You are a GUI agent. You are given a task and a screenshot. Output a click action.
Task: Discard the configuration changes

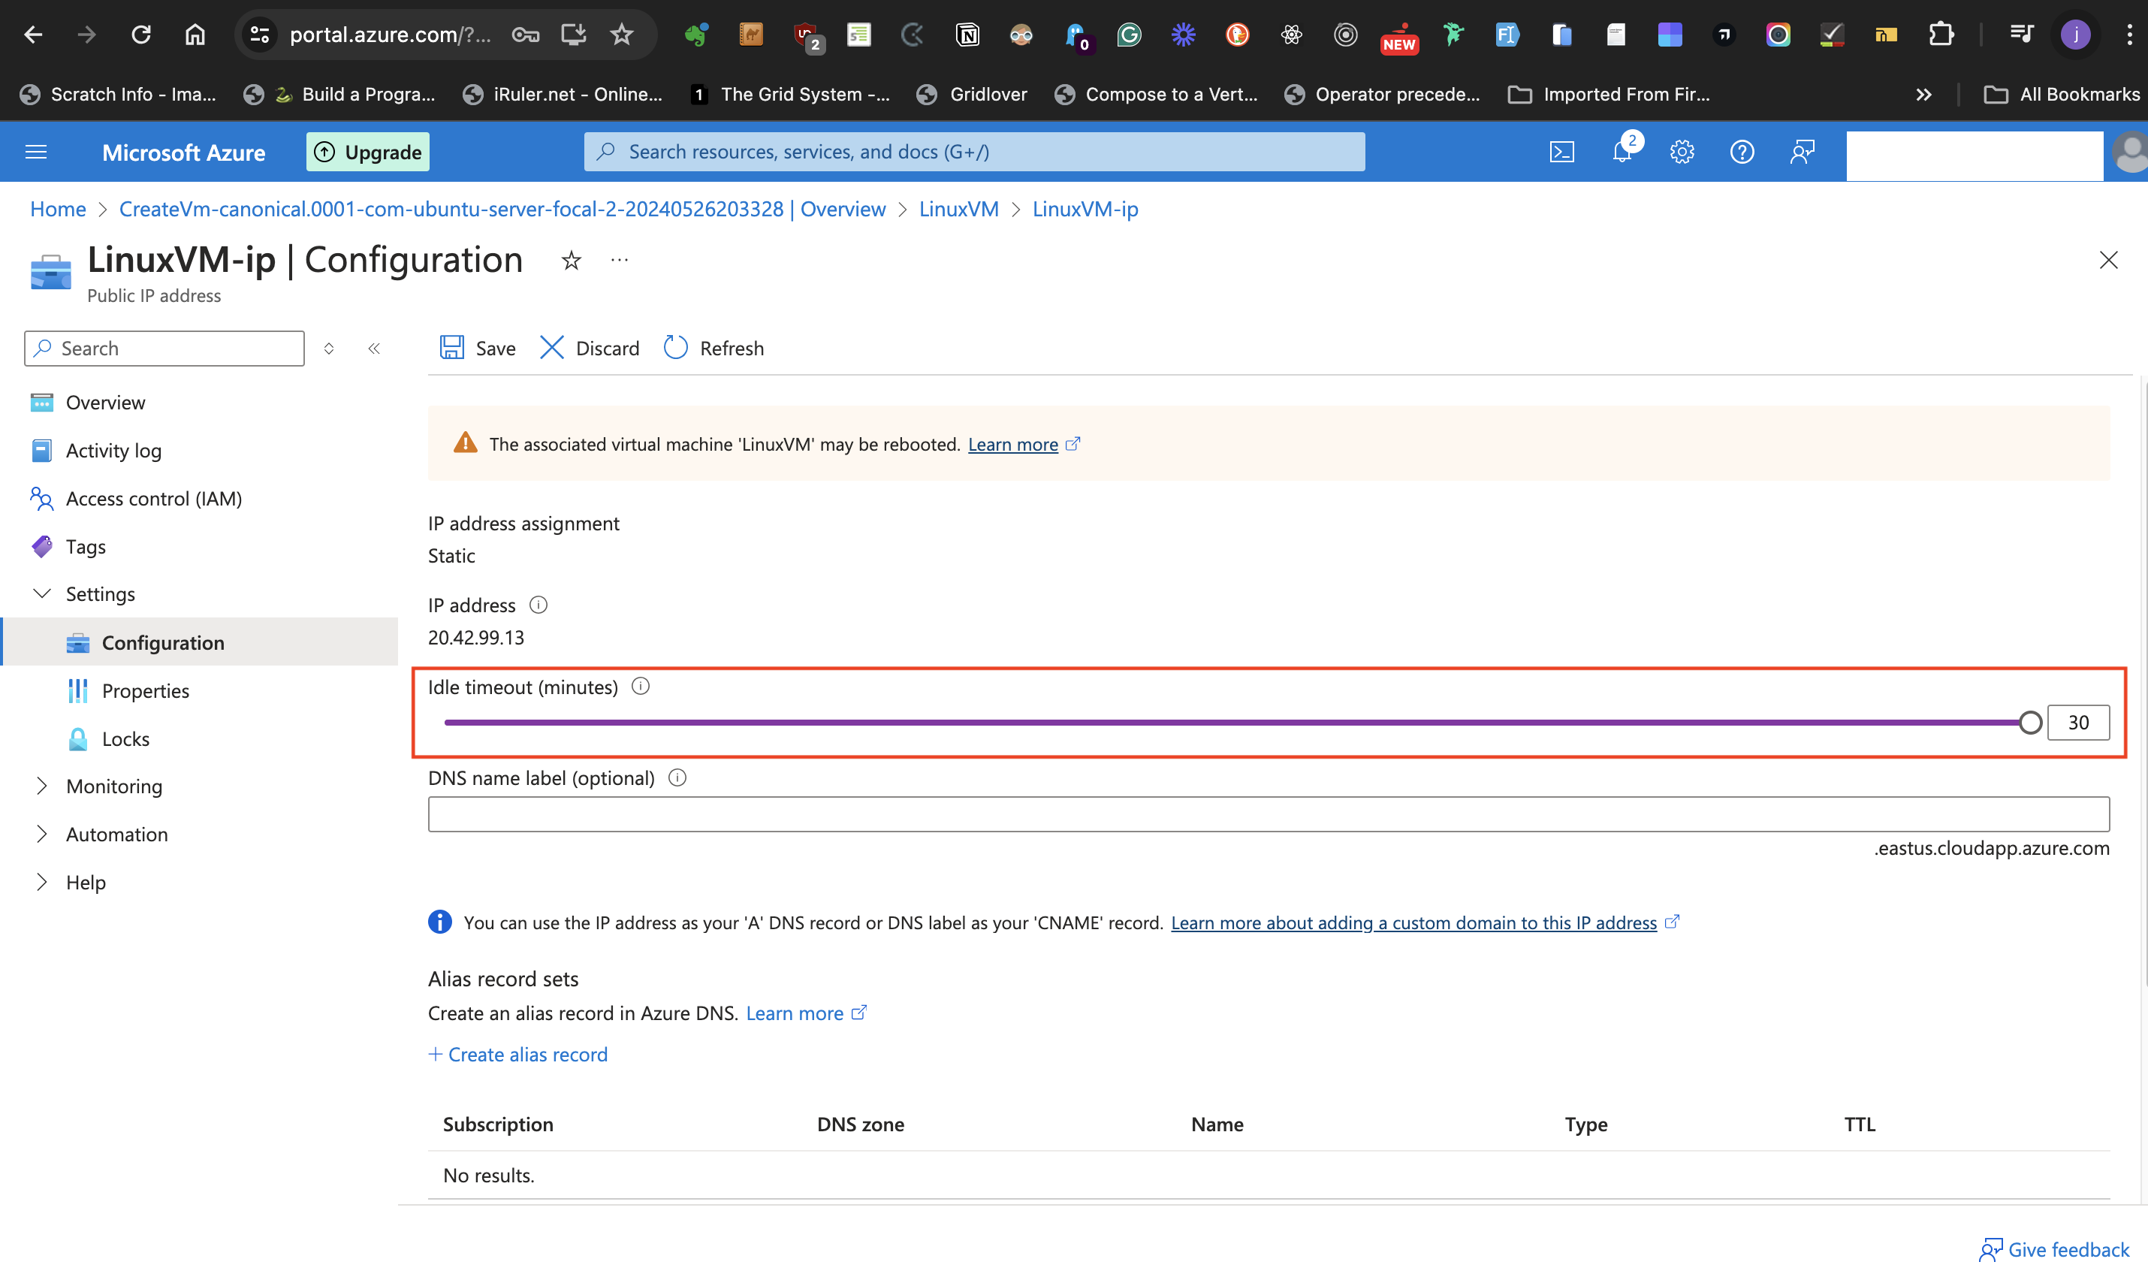click(589, 348)
